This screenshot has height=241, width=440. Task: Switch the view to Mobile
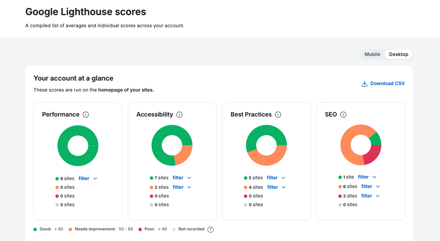click(x=372, y=54)
